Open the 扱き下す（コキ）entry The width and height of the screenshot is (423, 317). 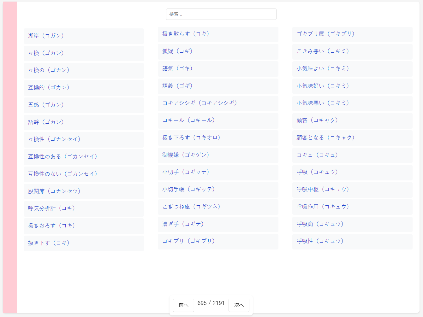[x=84, y=243]
